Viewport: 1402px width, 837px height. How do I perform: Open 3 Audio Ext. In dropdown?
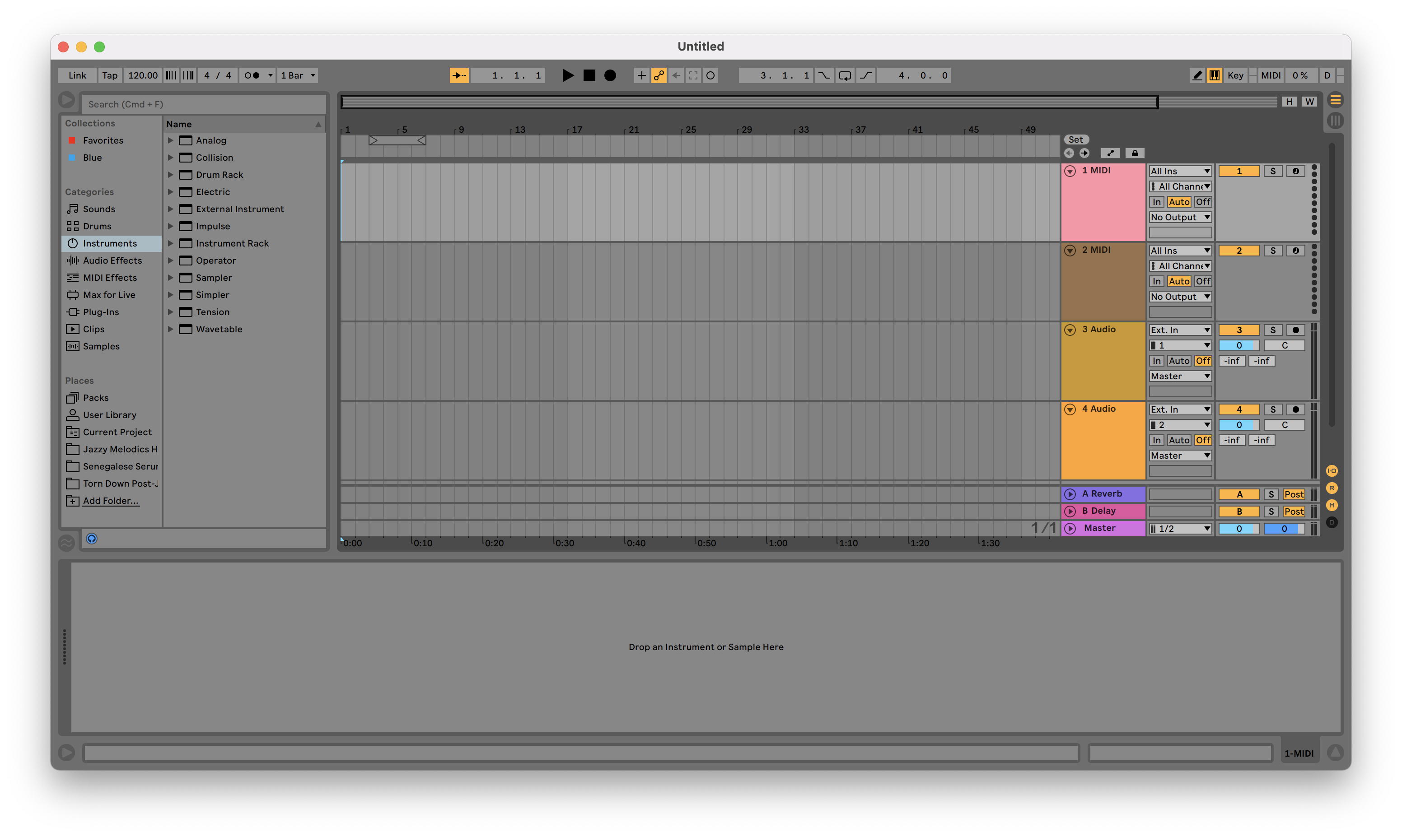click(x=1180, y=330)
